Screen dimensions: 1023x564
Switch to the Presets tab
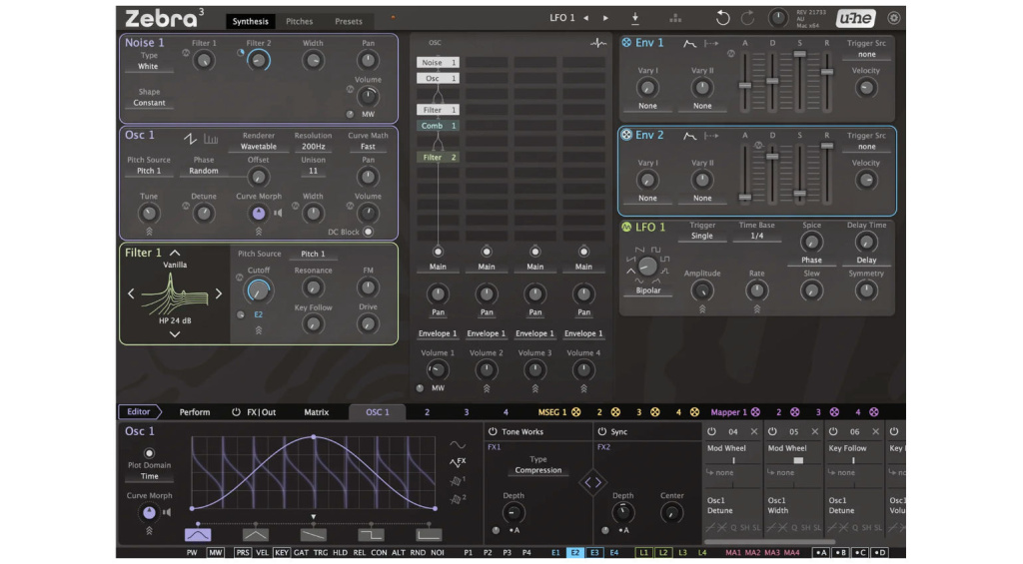coord(349,21)
